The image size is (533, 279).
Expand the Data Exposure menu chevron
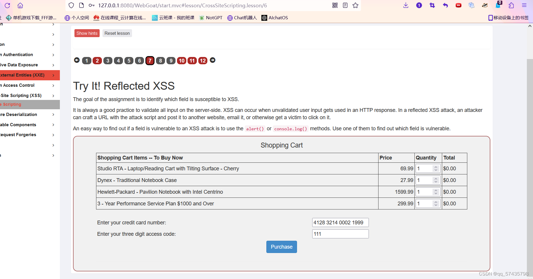(x=53, y=65)
